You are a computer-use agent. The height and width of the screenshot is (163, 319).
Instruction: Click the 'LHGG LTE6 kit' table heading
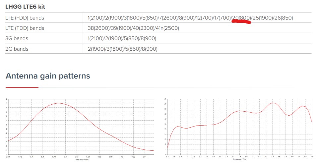(x=25, y=7)
